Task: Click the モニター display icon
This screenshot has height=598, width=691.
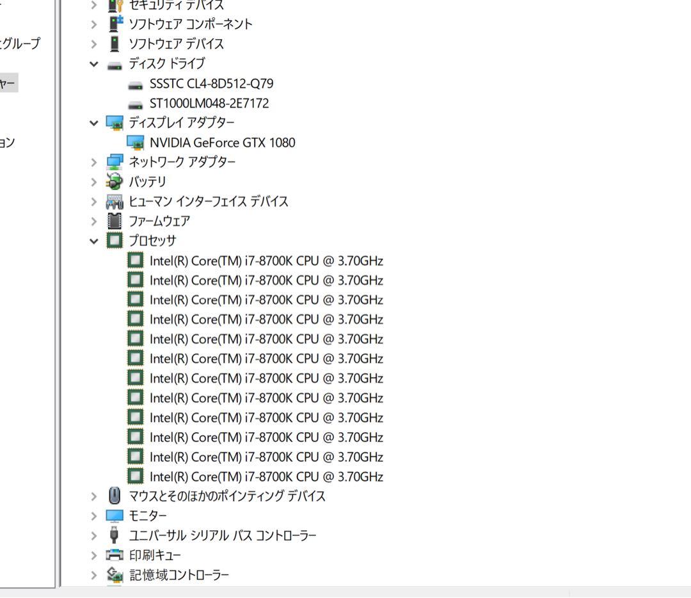Action: coord(116,515)
